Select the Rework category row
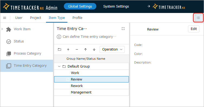This screenshot has width=204, height=107. [x=91, y=86]
